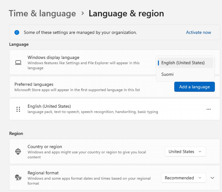222x192 pixels.
Task: Click the laptop icon beside Windows display language
Action: pyautogui.click(x=18, y=63)
